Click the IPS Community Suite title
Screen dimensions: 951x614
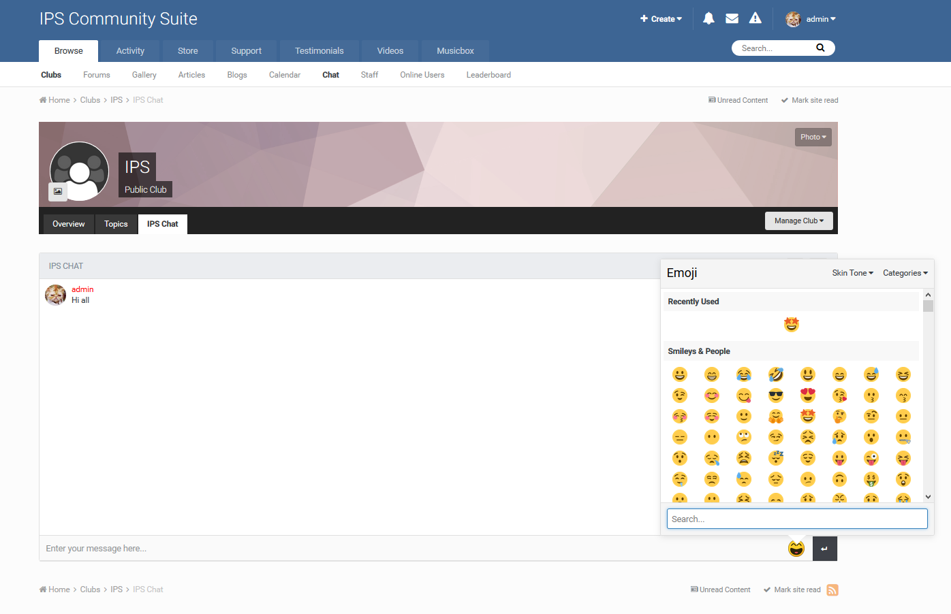tap(119, 18)
